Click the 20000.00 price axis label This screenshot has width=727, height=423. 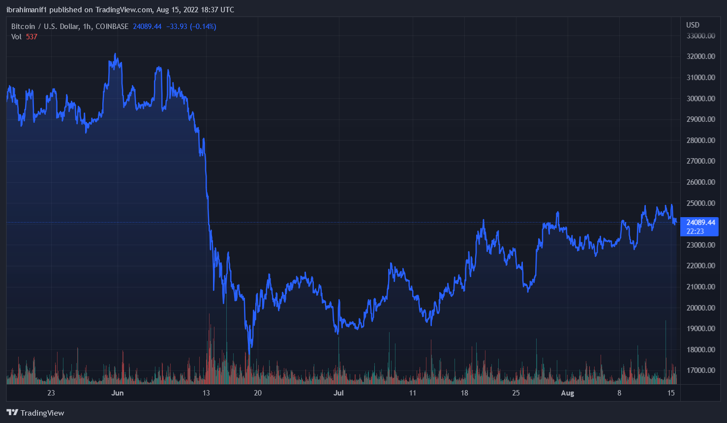pos(700,308)
